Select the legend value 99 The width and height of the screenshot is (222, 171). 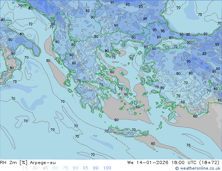click(x=96, y=168)
